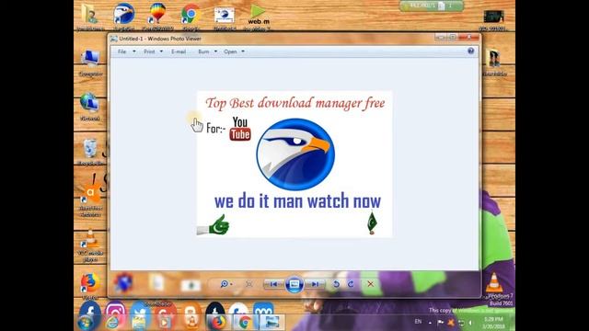Viewport: 589px width, 331px height.
Task: Open the taskbar clock and date
Action: point(493,323)
